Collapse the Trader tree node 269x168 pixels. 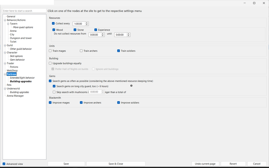tap(5, 63)
